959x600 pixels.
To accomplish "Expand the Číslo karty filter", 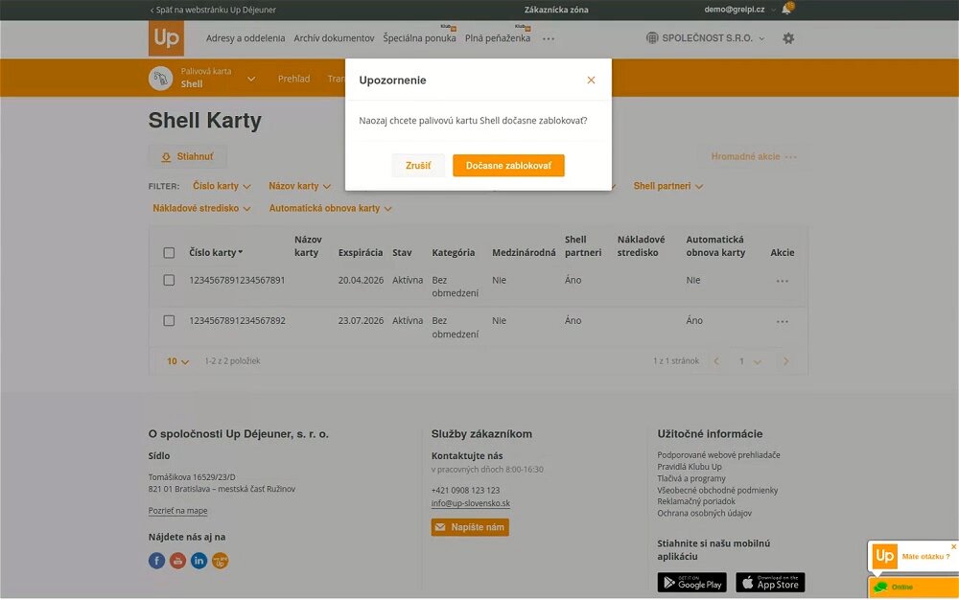I will pos(222,186).
